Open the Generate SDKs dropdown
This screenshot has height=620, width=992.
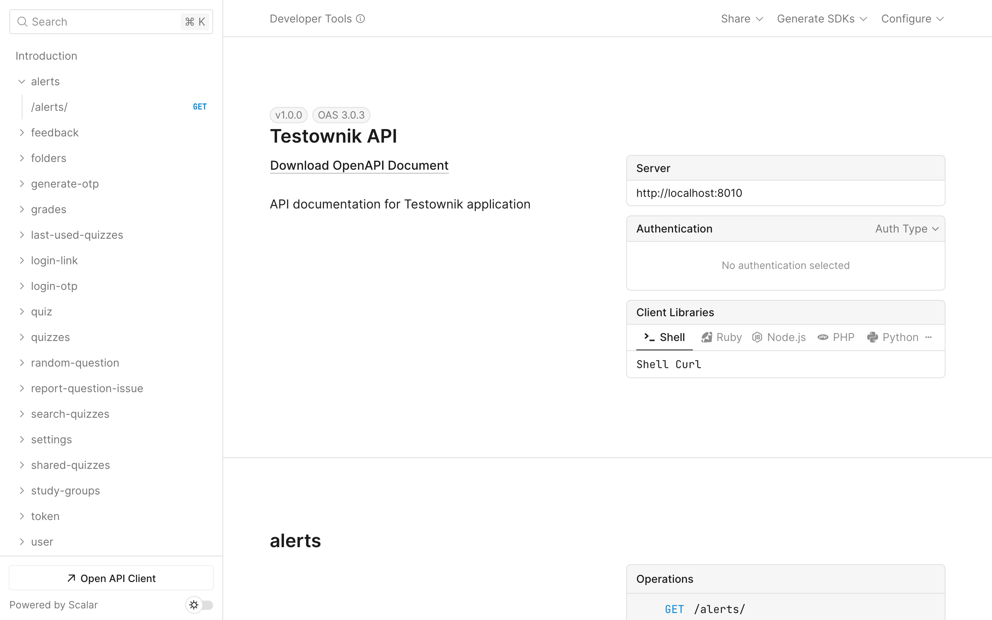(821, 19)
